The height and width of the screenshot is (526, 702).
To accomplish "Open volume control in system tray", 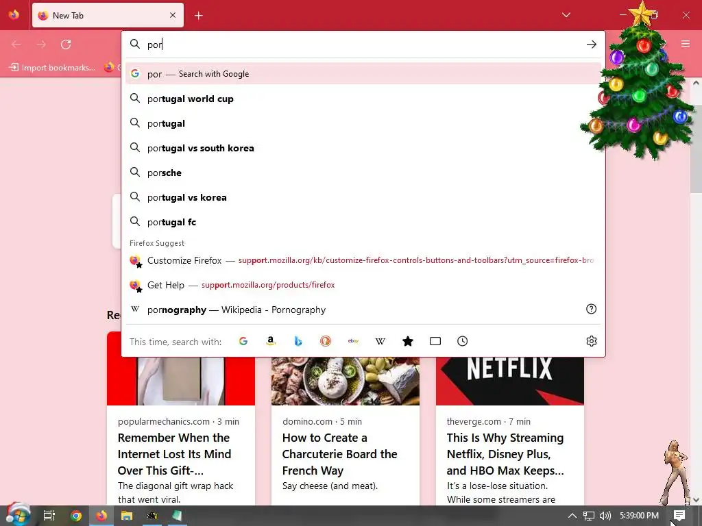I will (605, 516).
